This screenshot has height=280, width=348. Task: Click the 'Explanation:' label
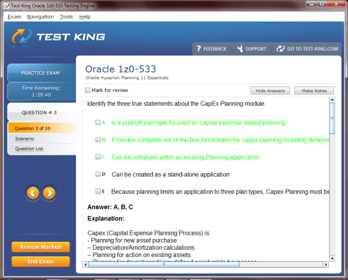(106, 218)
